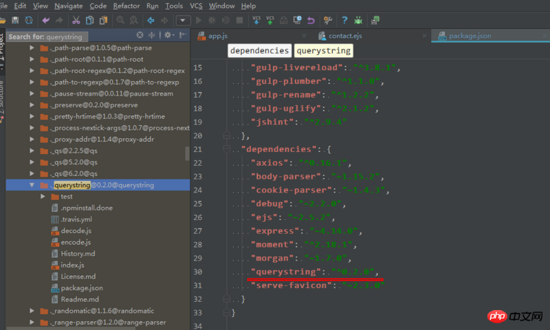Open the Run menu
The width and height of the screenshot is (550, 330).
pos(152,6)
